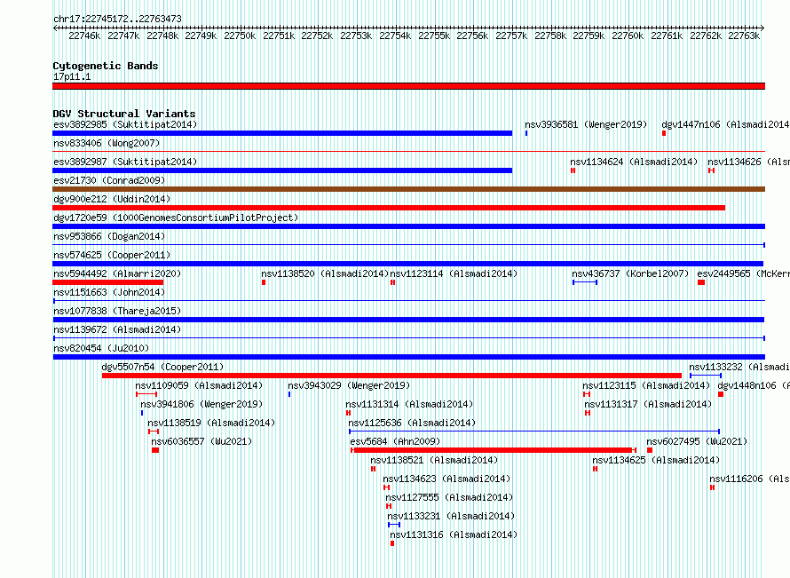Image resolution: width=790 pixels, height=578 pixels.
Task: Select the nsv1127555 (Alsmadi2014) label
Action: click(449, 497)
